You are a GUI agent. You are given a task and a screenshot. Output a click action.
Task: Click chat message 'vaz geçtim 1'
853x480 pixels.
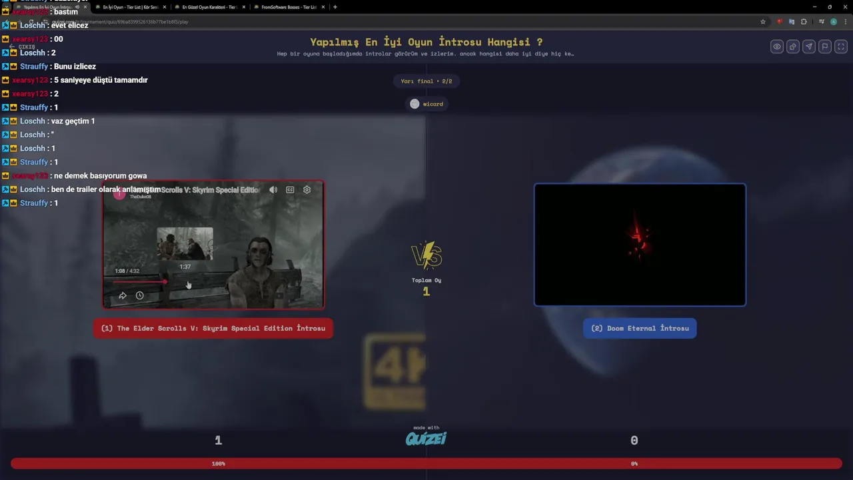tap(73, 121)
